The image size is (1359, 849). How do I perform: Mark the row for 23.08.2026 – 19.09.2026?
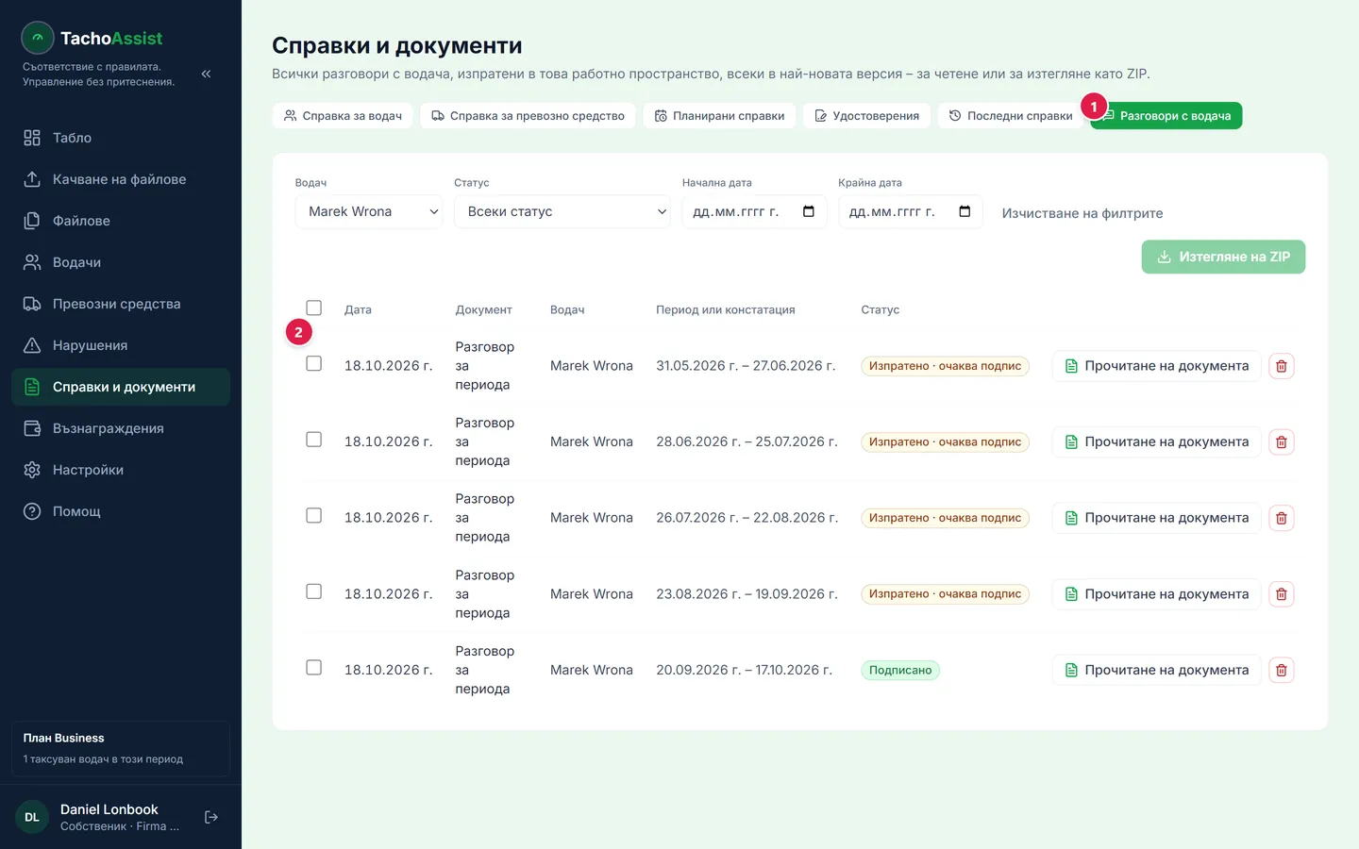click(314, 591)
